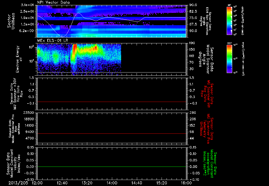Click the NF flux color bar
This screenshot has width=269, height=186.
tap(230, 21)
